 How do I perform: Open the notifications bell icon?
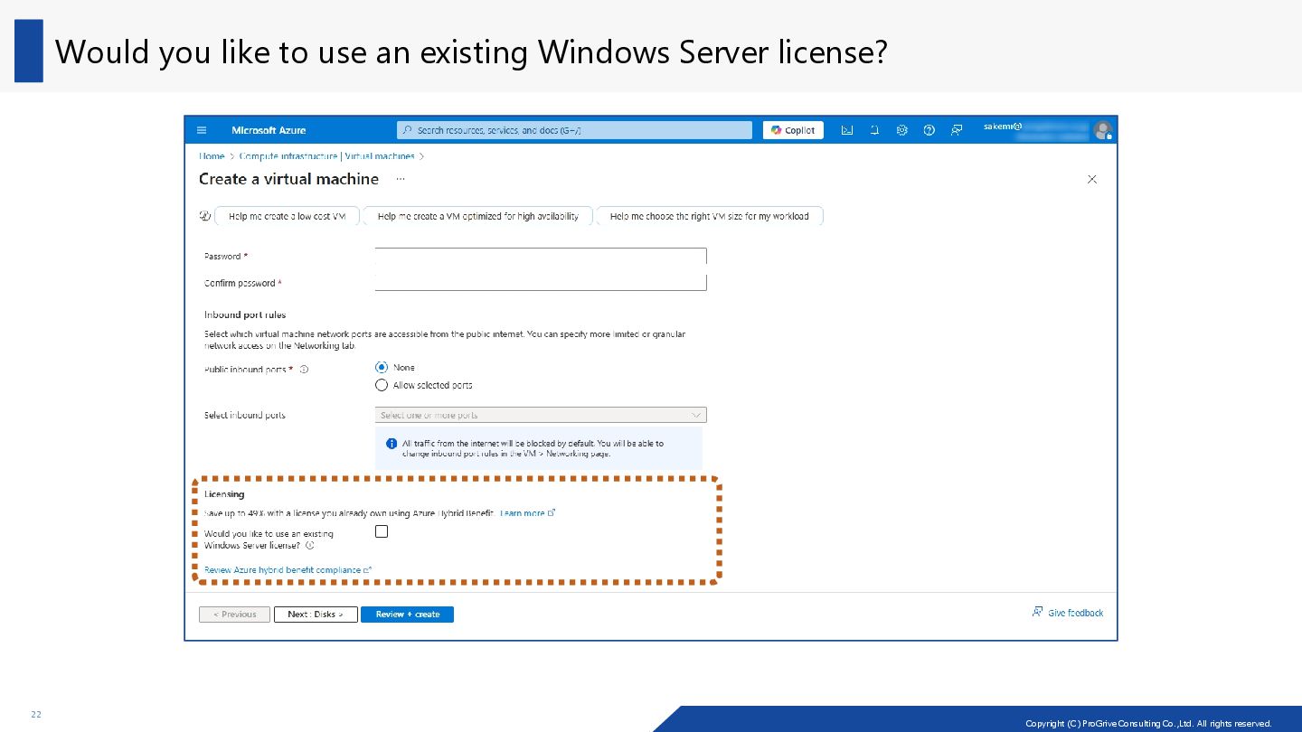874,130
